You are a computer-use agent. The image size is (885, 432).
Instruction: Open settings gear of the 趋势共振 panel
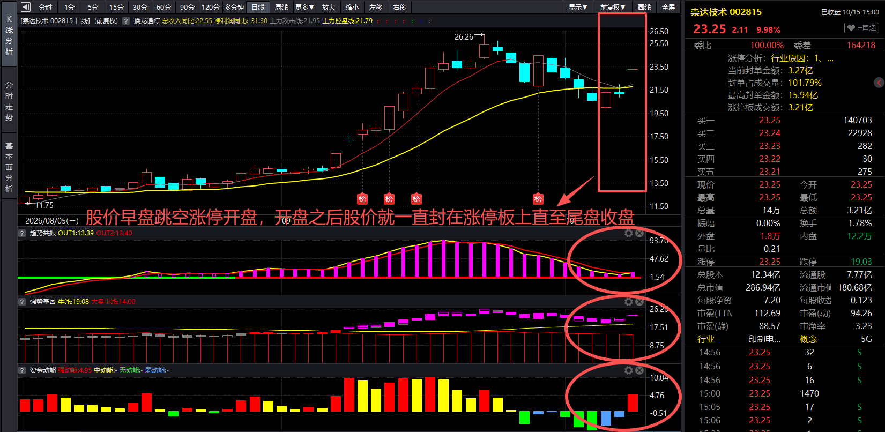coord(629,233)
